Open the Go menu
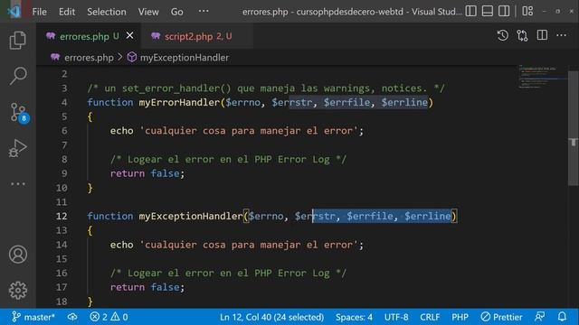579x325 pixels. tap(177, 12)
